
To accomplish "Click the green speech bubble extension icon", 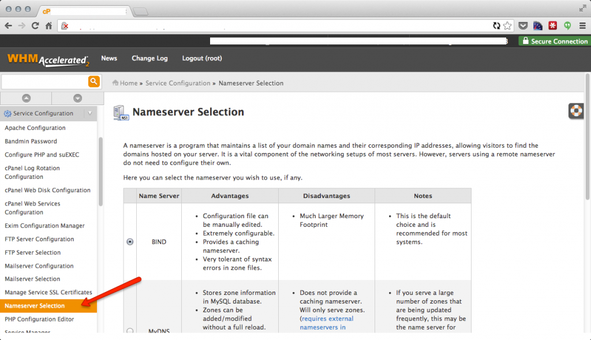I will click(x=567, y=25).
